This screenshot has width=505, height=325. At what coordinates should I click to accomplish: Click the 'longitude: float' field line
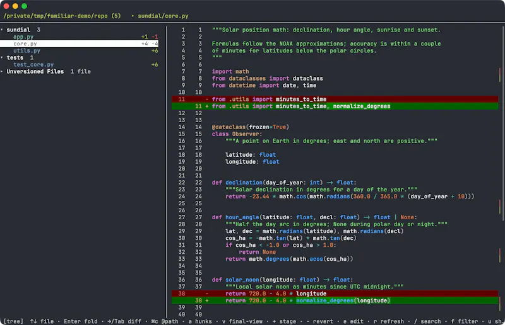(x=252, y=162)
